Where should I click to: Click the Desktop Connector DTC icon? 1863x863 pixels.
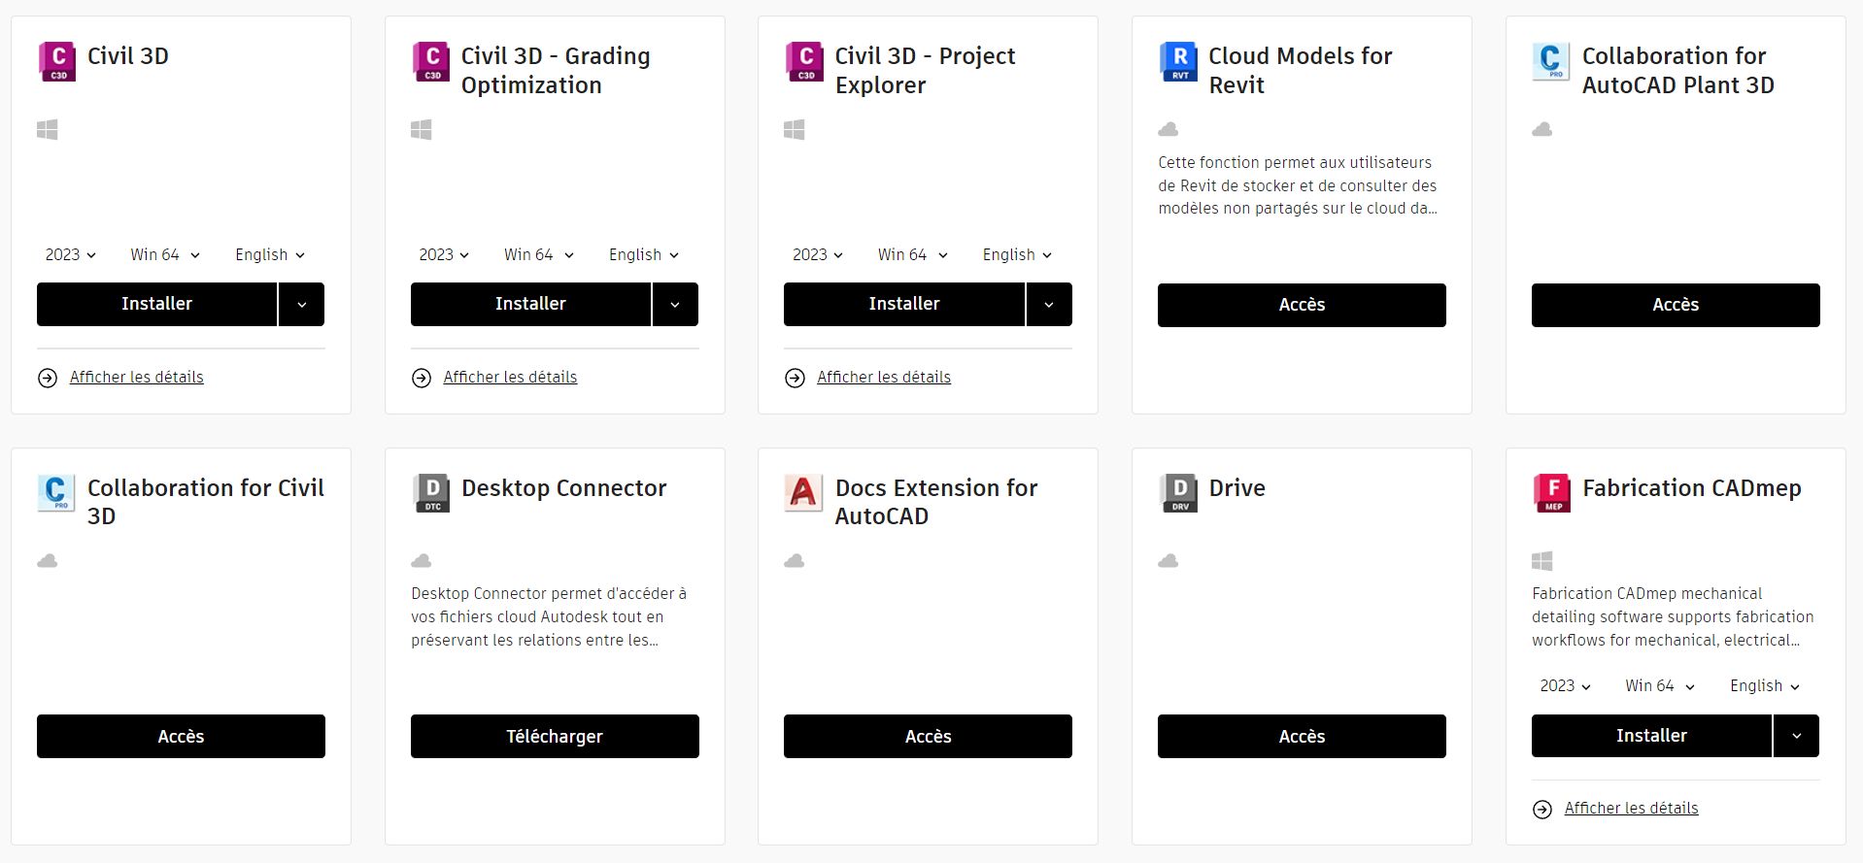431,493
